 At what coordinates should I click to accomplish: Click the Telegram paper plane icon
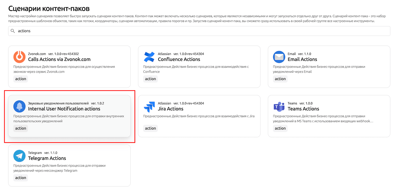[x=19, y=156]
